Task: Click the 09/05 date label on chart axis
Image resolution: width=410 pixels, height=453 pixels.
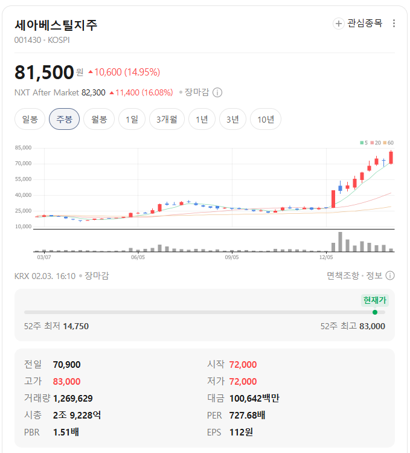Action: (x=232, y=257)
